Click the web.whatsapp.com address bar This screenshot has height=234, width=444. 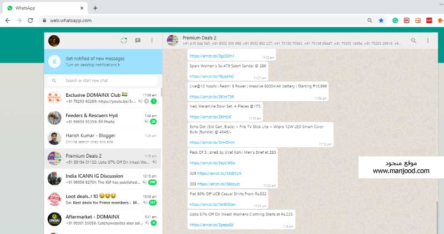click(204, 20)
